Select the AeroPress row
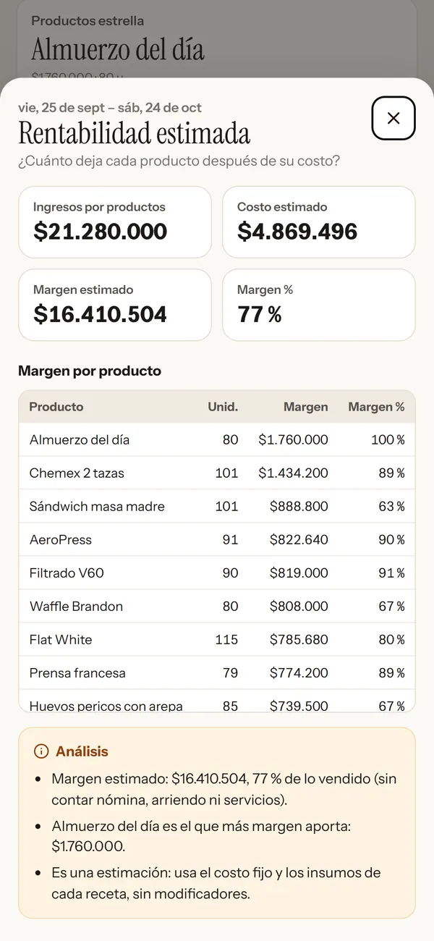 tap(217, 540)
